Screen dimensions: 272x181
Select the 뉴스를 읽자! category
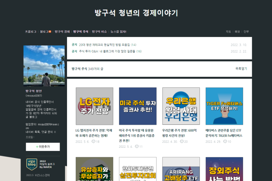(118, 32)
